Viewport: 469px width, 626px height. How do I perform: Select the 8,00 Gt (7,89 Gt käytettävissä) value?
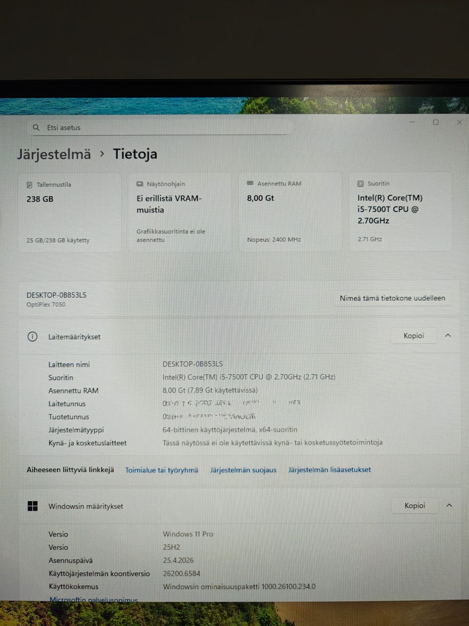[210, 390]
